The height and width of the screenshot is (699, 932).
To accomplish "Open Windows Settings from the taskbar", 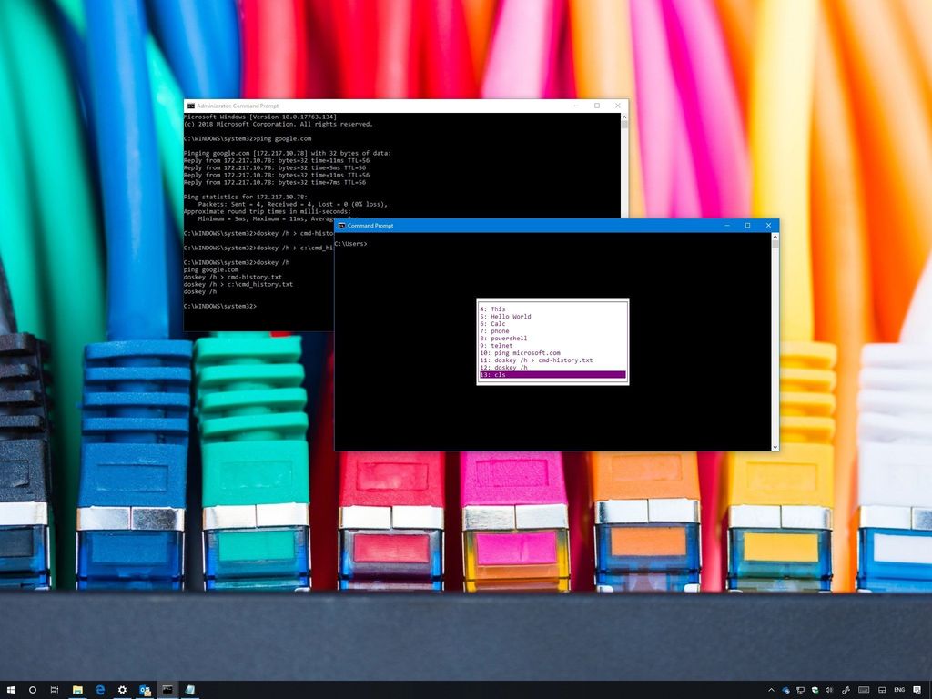I will pyautogui.click(x=121, y=690).
